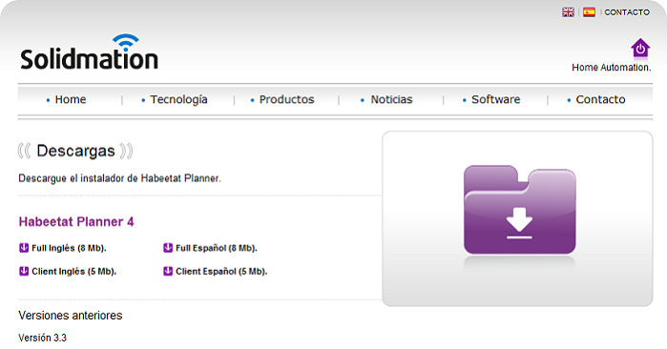Open Contacto in the main navigation bar
Screen dimensions: 667x349
(x=600, y=99)
